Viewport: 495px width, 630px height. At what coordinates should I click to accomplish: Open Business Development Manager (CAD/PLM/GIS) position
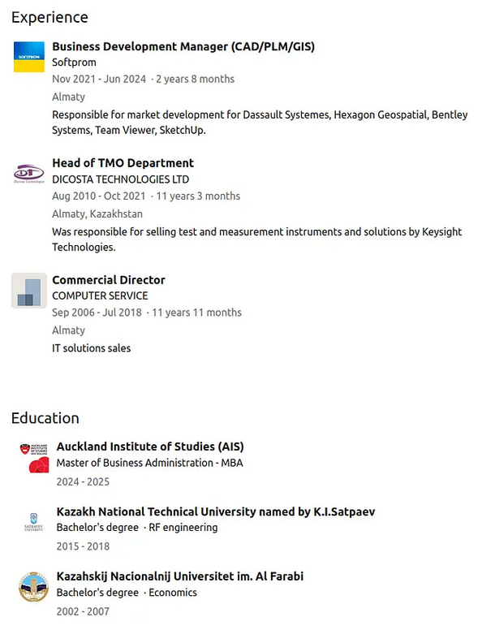[183, 46]
